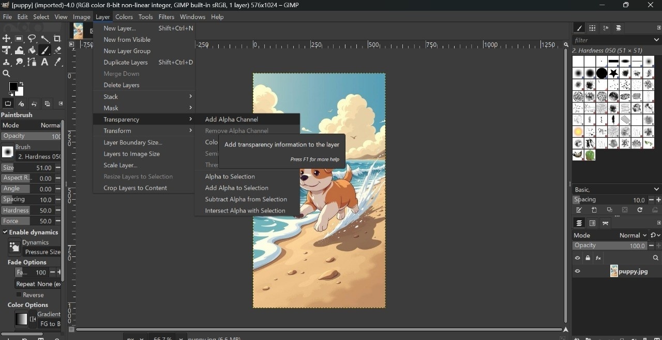Select the black star brush thumbnail
The width and height of the screenshot is (662, 340).
coord(613,73)
